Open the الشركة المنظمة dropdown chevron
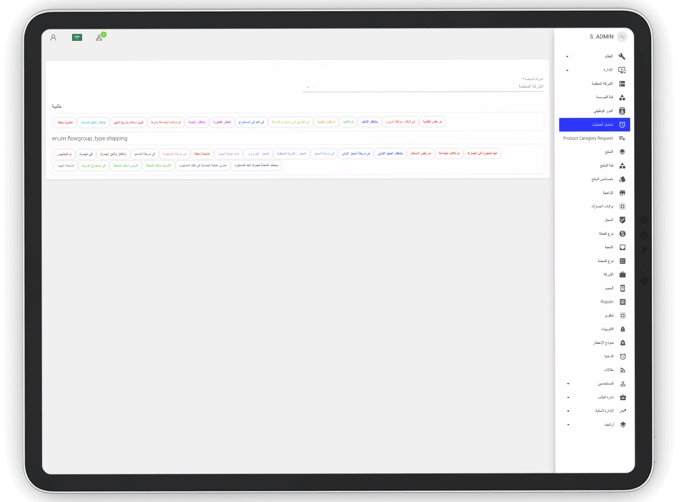 [x=307, y=87]
